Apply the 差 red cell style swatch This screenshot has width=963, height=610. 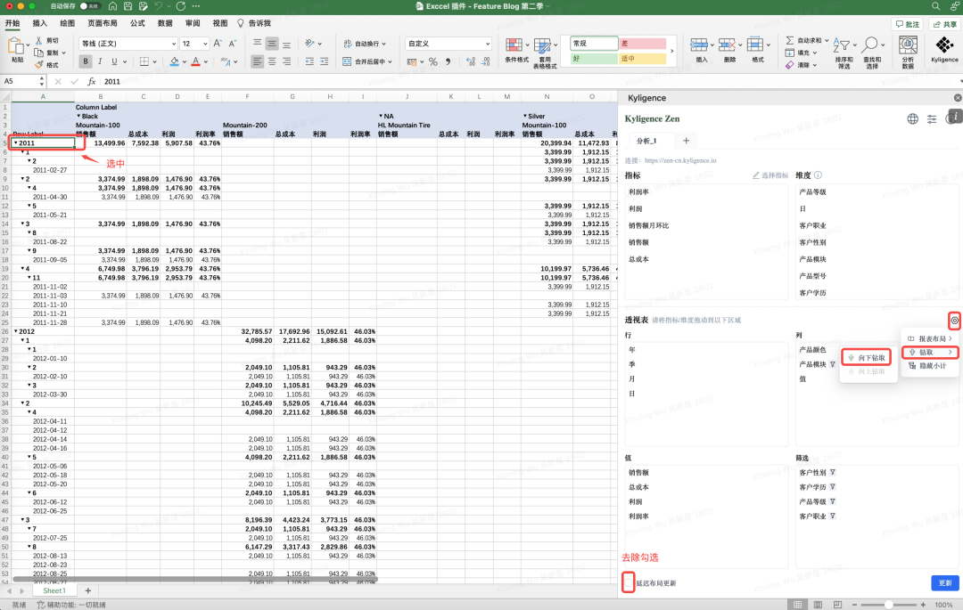(642, 44)
